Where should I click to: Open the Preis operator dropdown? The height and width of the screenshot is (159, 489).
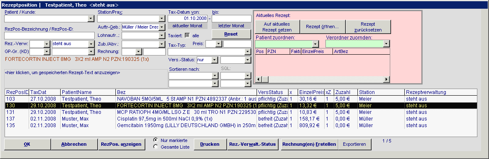click(219, 44)
